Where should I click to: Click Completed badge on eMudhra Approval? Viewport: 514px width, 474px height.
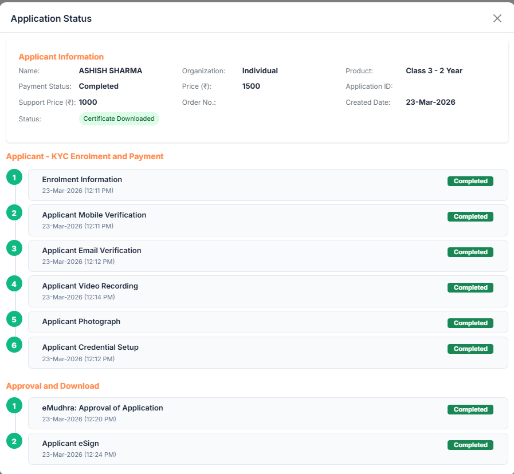click(470, 410)
